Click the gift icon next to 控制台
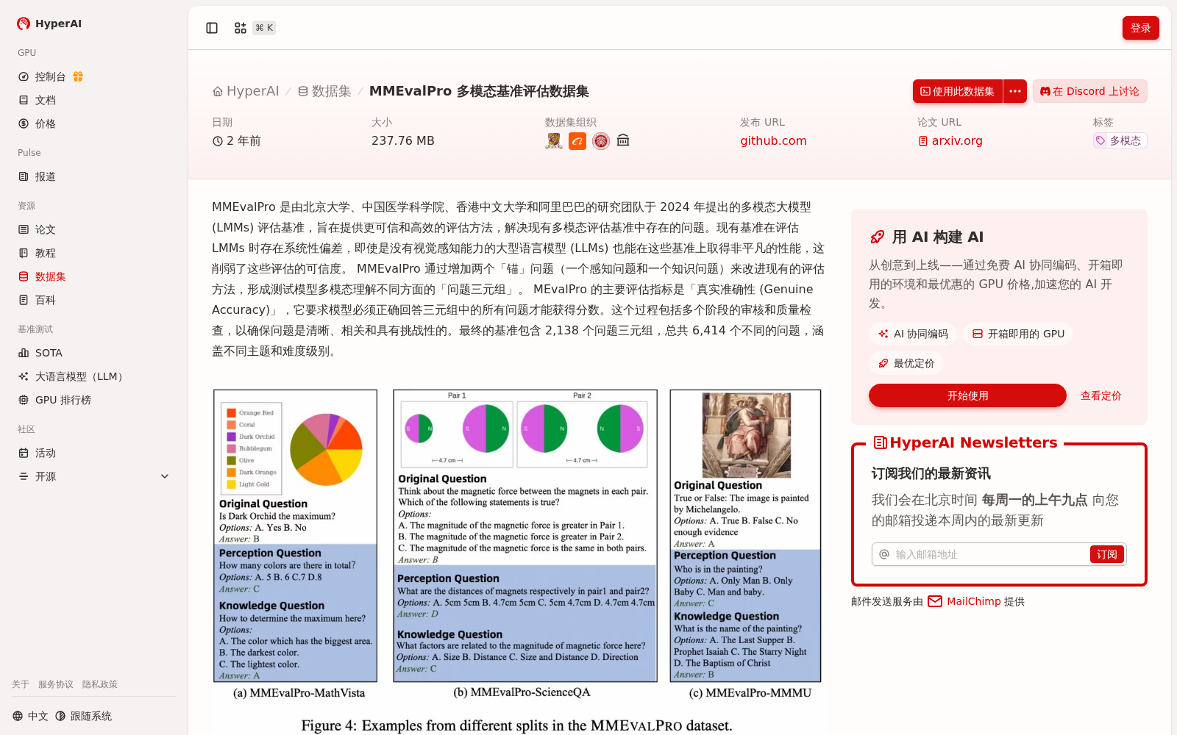 pyautogui.click(x=78, y=76)
